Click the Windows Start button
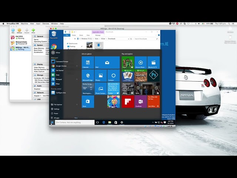The height and width of the screenshot is (178, 237). pyautogui.click(x=52, y=122)
